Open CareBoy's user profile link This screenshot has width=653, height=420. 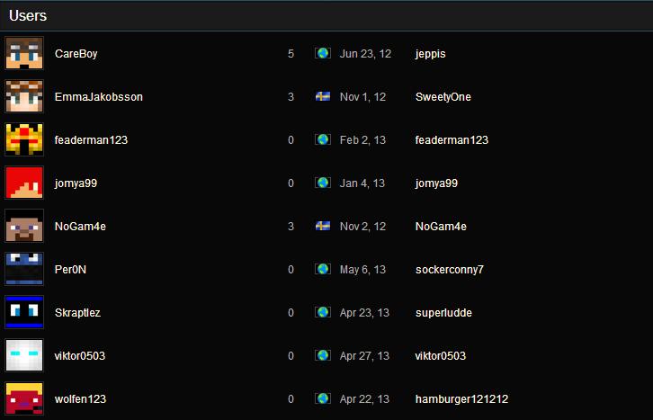[76, 54]
